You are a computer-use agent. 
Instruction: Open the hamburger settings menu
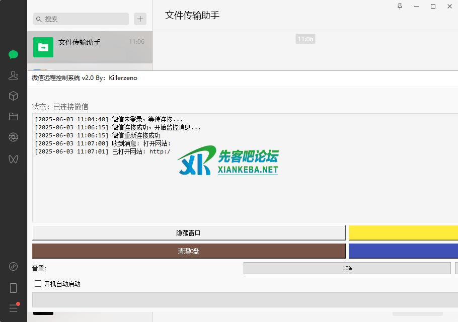click(x=13, y=307)
